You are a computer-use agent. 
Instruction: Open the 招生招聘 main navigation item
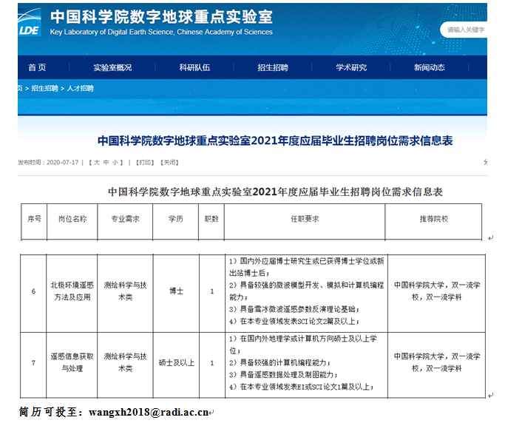273,67
